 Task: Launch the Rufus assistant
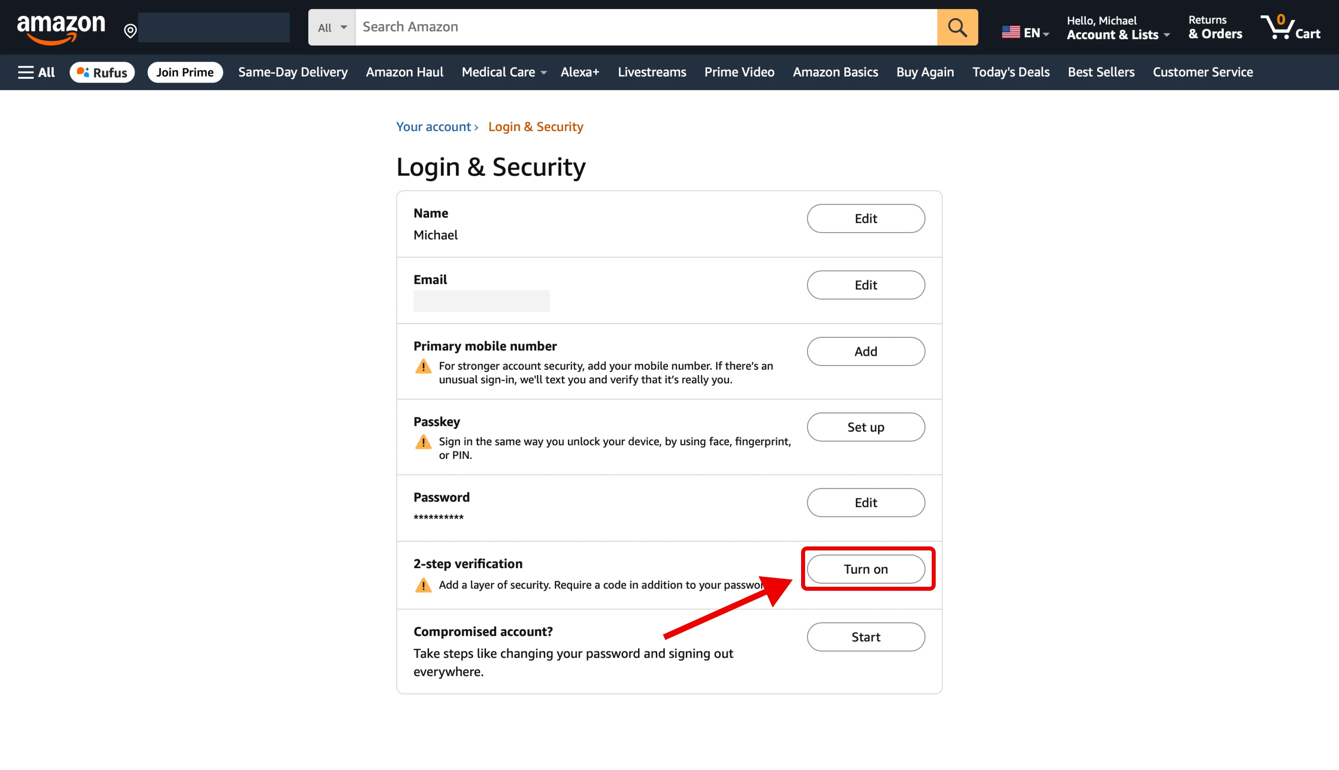tap(102, 72)
